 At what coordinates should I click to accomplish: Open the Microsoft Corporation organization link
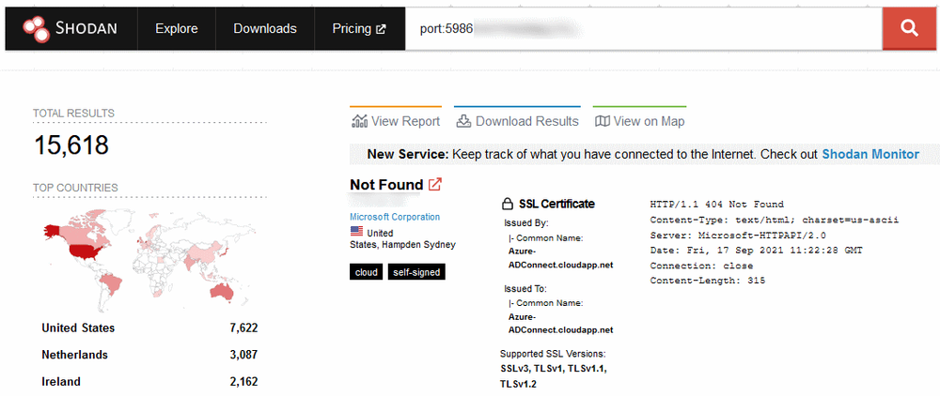coord(394,217)
